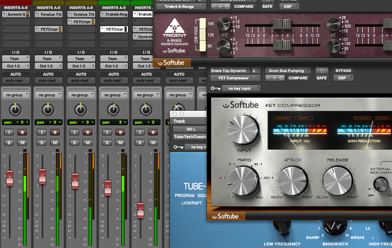Image resolution: width=392 pixels, height=248 pixels.
Task: Click lower KHZ frequency knob on Trident
Action: click(224, 46)
